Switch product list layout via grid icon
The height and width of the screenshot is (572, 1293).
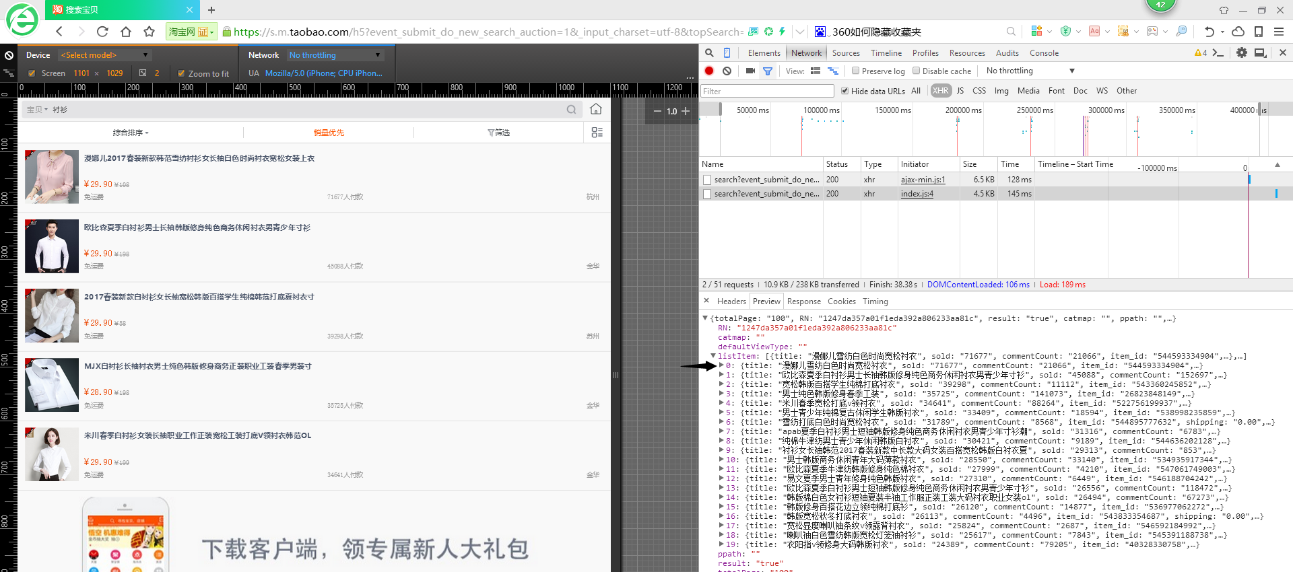click(x=597, y=133)
